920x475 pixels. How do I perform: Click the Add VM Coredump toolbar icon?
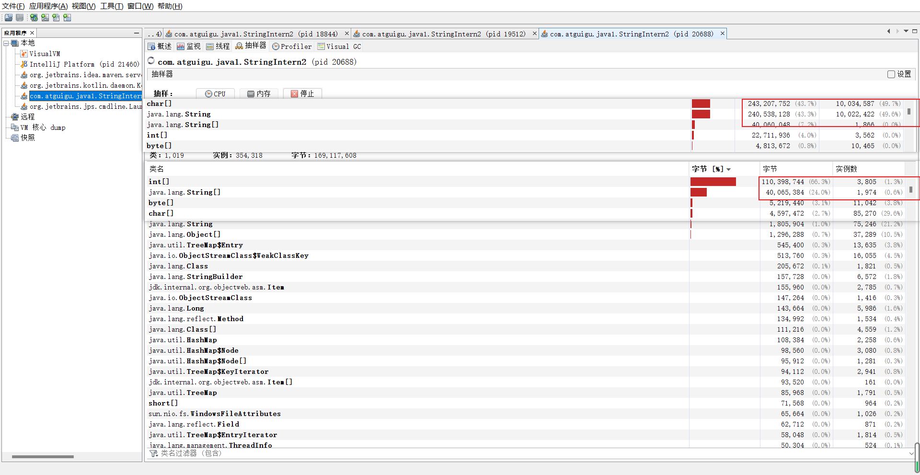[x=56, y=18]
